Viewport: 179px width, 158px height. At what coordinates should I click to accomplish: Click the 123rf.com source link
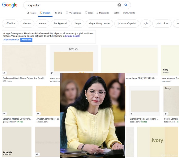tap(7, 81)
